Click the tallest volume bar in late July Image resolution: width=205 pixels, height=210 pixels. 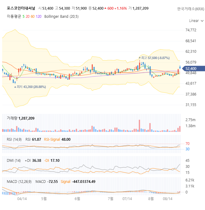point(140,126)
